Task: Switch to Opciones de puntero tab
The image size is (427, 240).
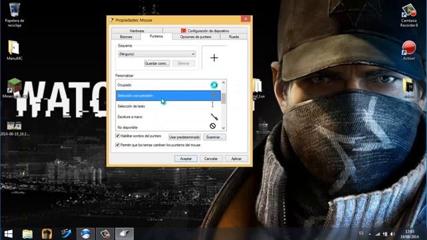Action: click(x=195, y=37)
